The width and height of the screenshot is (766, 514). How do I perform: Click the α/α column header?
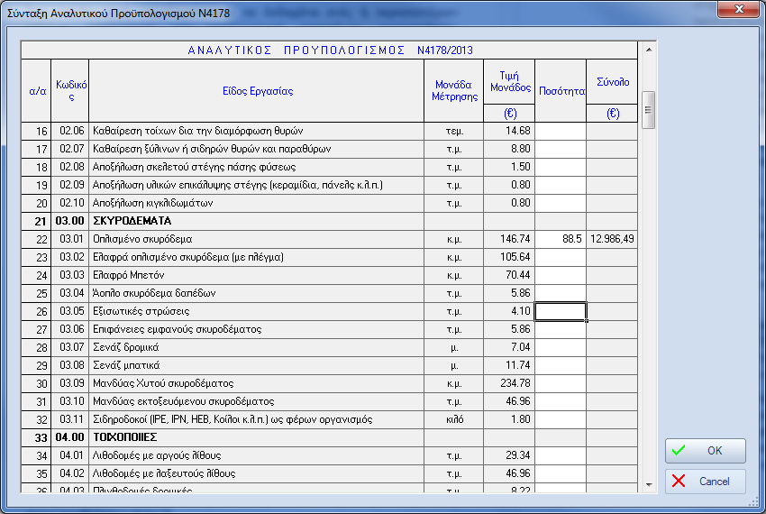(x=37, y=91)
